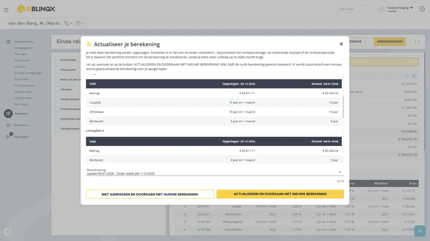
Task: Click the download icon in the costs panel
Action: [407, 76]
